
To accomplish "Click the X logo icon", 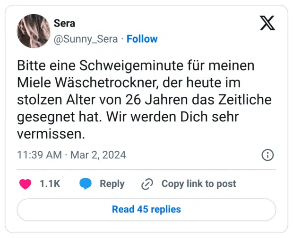I will click(x=267, y=22).
